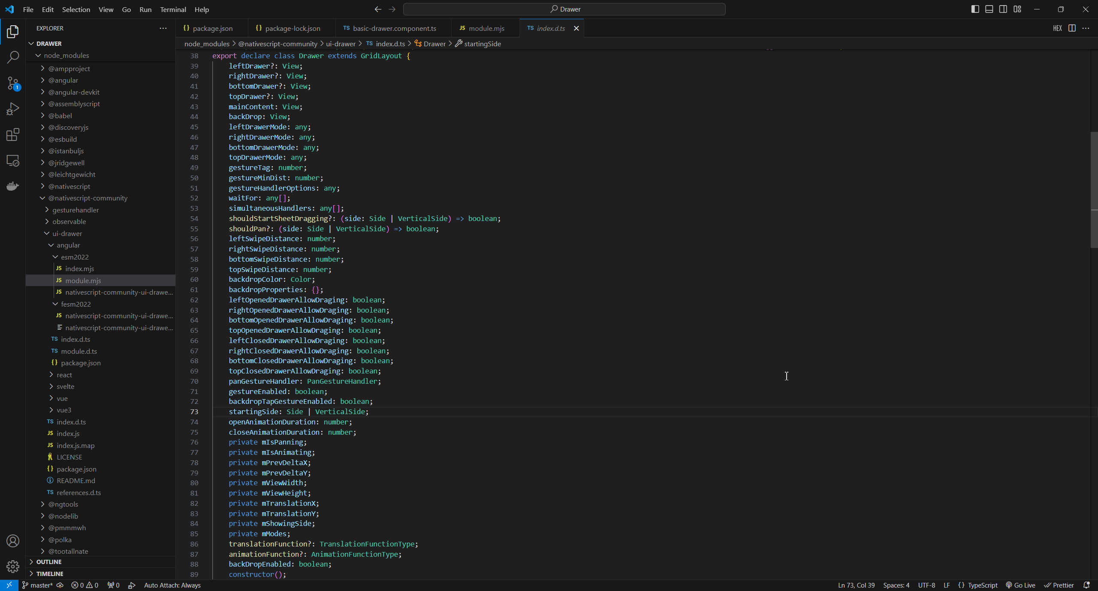The image size is (1098, 591).
Task: Click the Drawer command center search box
Action: 564,9
